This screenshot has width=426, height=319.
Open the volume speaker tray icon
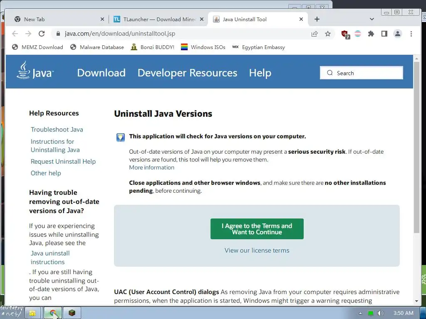(380, 313)
